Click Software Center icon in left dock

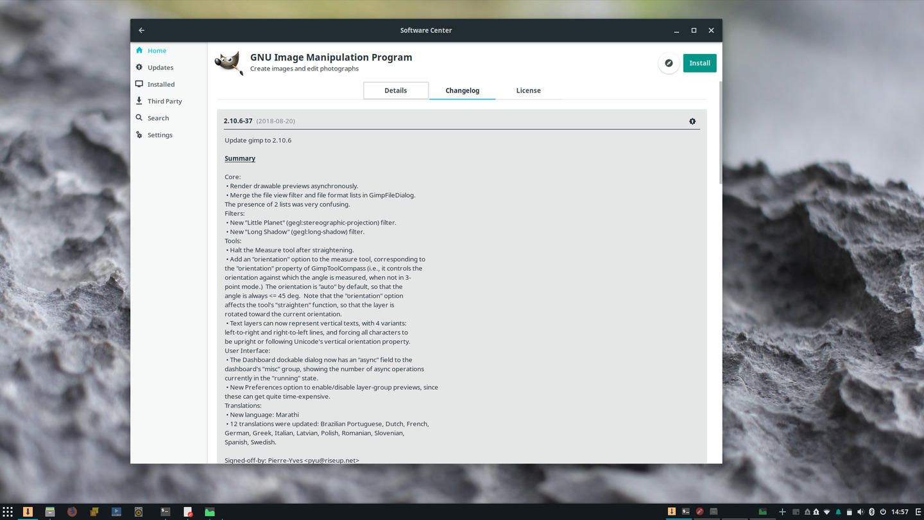(x=28, y=512)
